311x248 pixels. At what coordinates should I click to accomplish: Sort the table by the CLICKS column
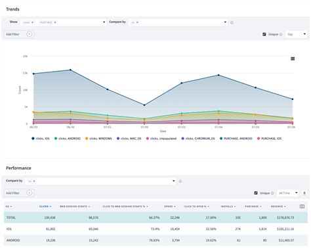point(45,207)
